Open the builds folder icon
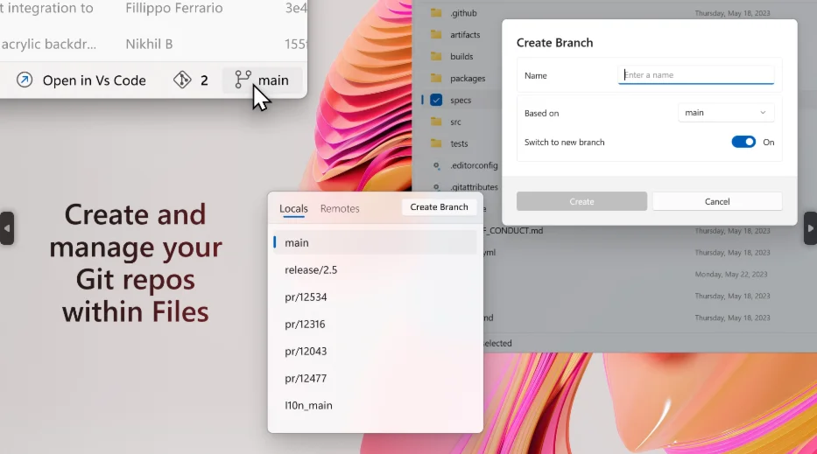The width and height of the screenshot is (817, 454). point(436,56)
